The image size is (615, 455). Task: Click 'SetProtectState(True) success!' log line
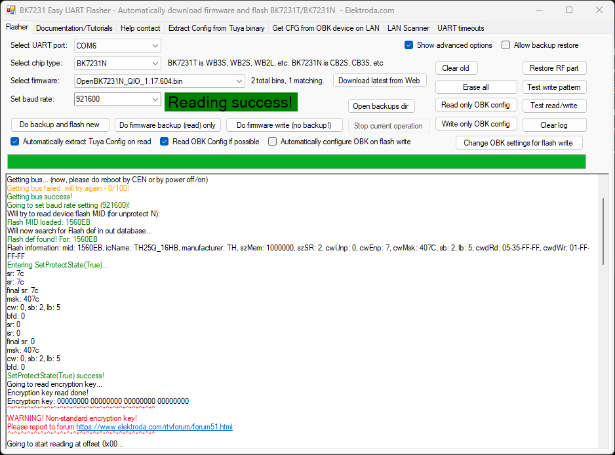click(56, 376)
